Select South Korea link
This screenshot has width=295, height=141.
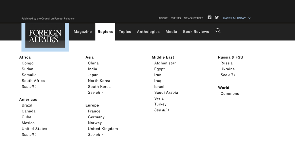point(99,87)
